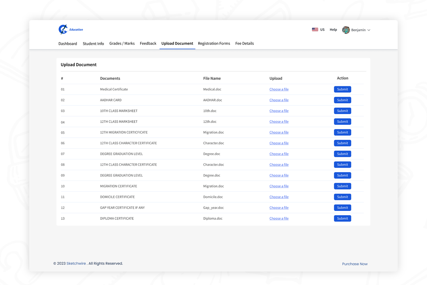Choose a file for Medical Certificate
The width and height of the screenshot is (427, 285).
tap(279, 89)
